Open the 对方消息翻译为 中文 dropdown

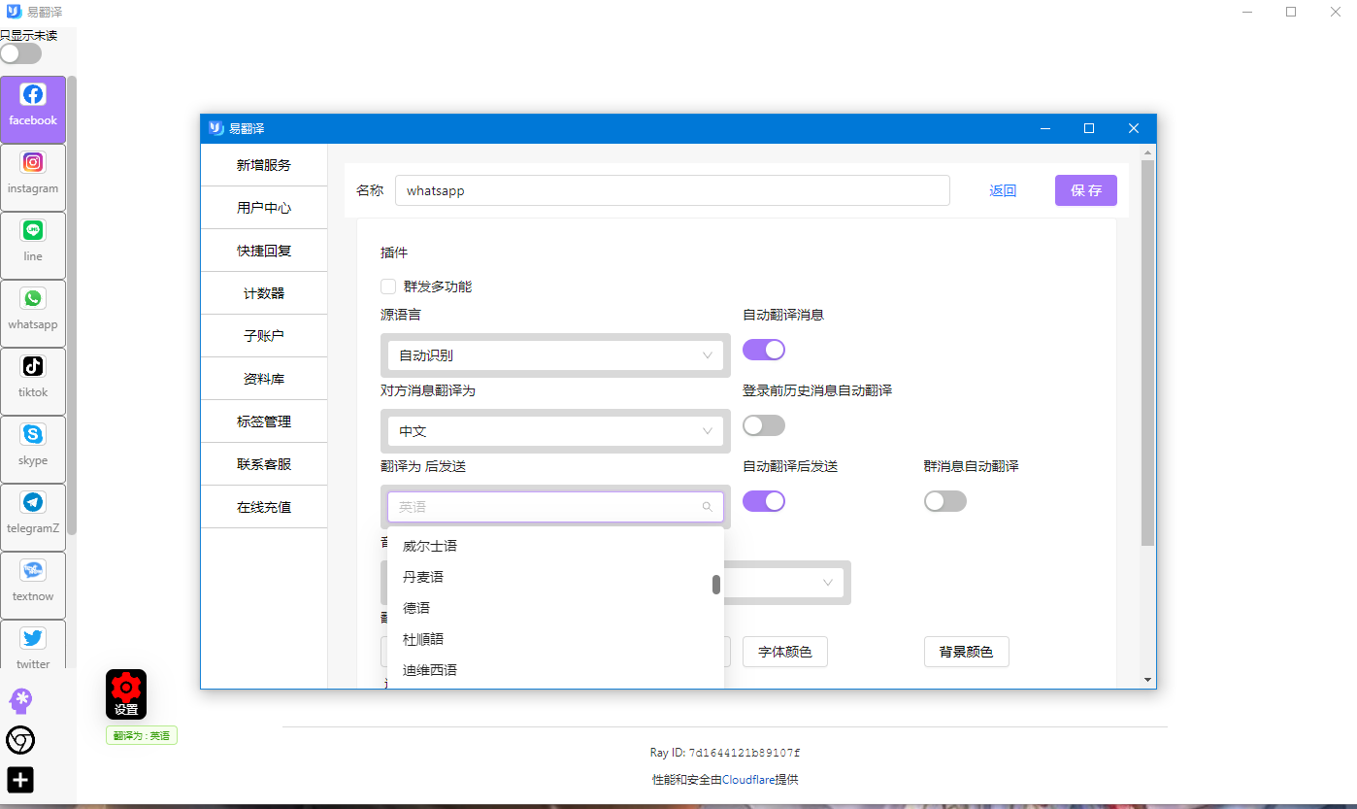coord(554,430)
